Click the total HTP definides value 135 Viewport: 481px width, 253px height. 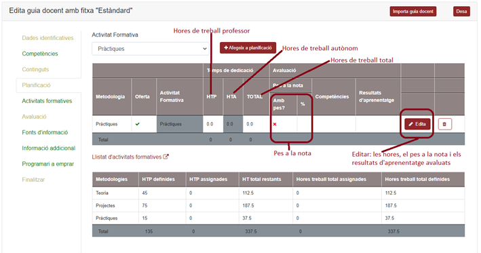149,231
